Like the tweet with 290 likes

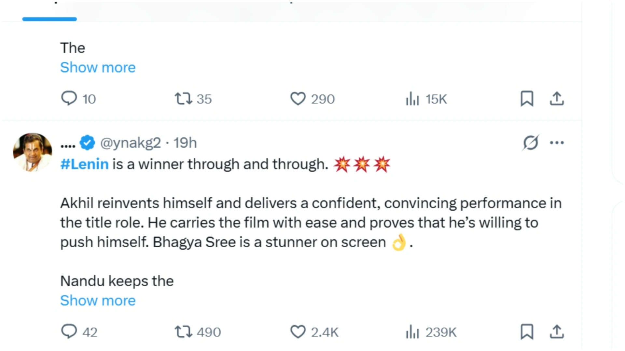[312, 99]
